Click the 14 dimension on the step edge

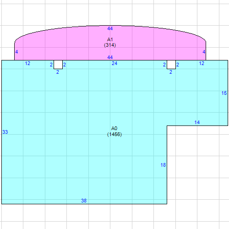tap(197, 122)
